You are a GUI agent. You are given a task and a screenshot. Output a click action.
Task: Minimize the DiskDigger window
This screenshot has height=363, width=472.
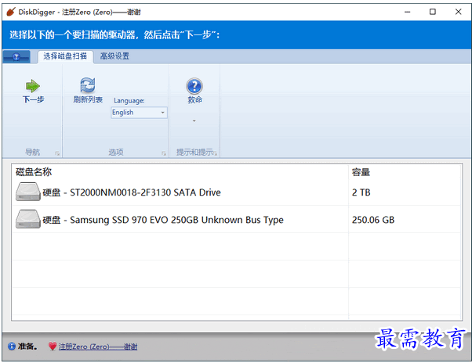[x=407, y=12]
